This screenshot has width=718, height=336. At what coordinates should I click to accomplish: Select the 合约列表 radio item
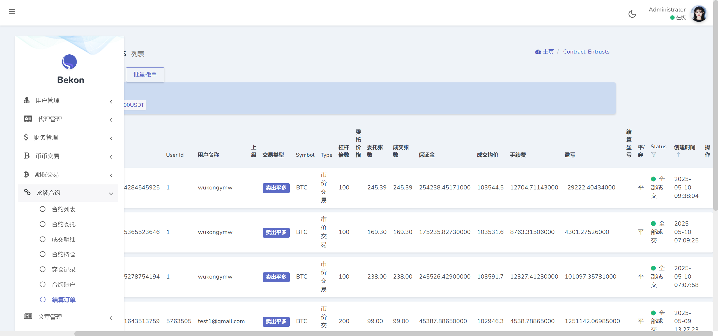(x=43, y=209)
